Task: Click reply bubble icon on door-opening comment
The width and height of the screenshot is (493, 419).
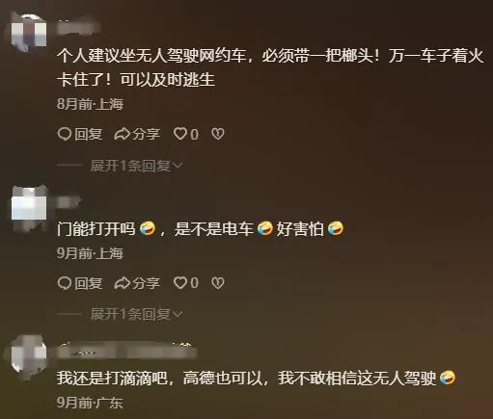Action: click(x=65, y=283)
